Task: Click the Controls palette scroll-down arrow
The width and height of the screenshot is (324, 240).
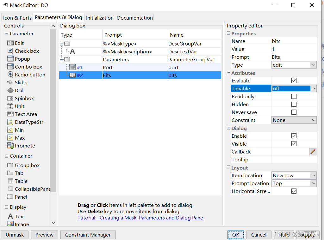Action: click(53, 223)
